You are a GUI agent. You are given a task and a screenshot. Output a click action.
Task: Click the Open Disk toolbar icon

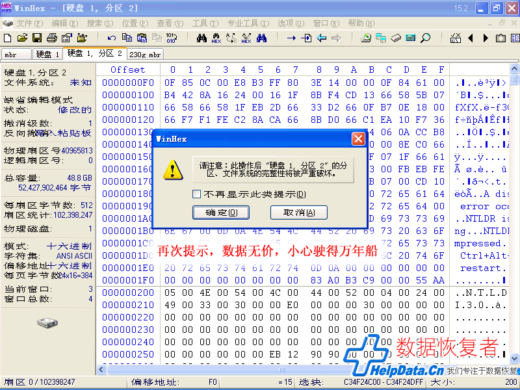(366, 38)
